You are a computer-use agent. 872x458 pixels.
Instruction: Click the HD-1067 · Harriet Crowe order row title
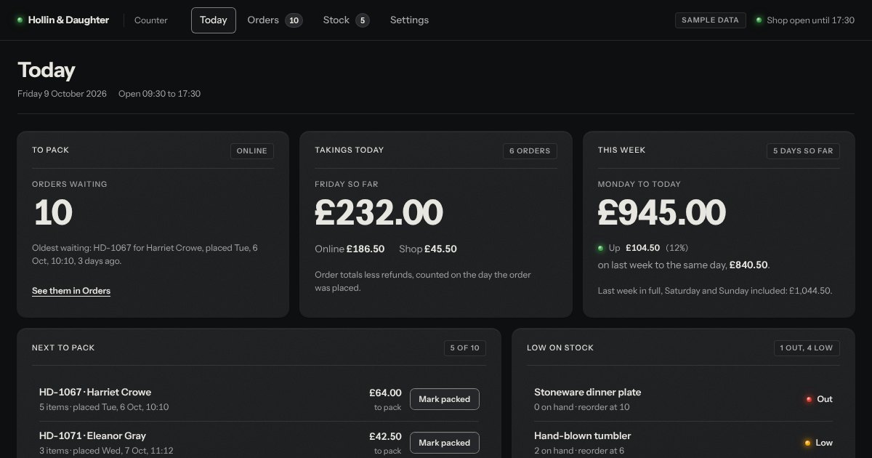(x=95, y=393)
